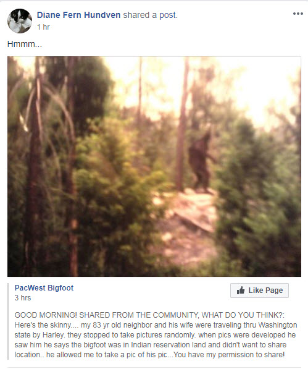Open Diane Fern Hundven's profile name link

point(79,15)
